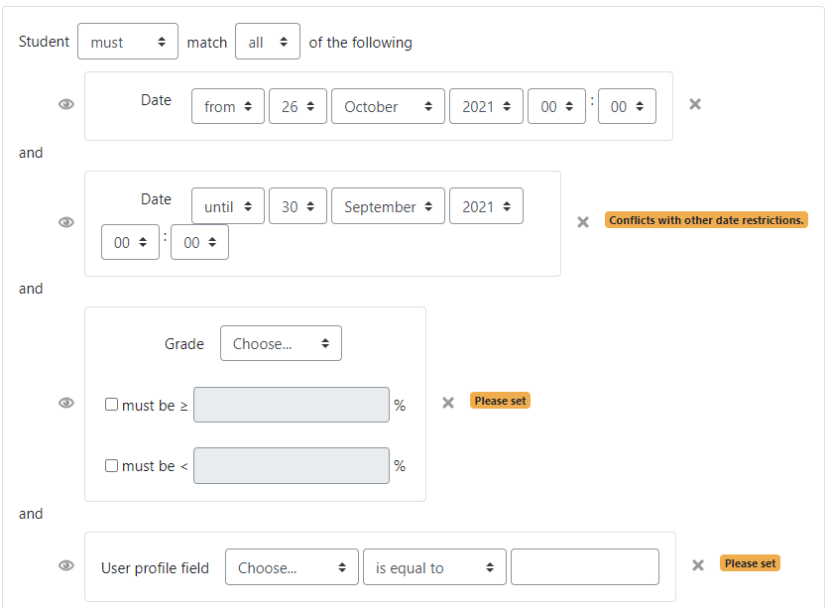The image size is (829, 608).
Task: Click the user profile field value text box
Action: [x=585, y=566]
